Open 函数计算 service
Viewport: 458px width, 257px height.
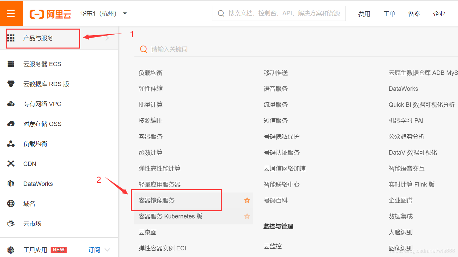point(150,153)
